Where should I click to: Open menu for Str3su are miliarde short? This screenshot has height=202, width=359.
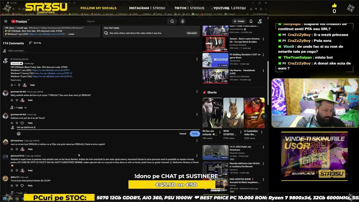(220, 132)
